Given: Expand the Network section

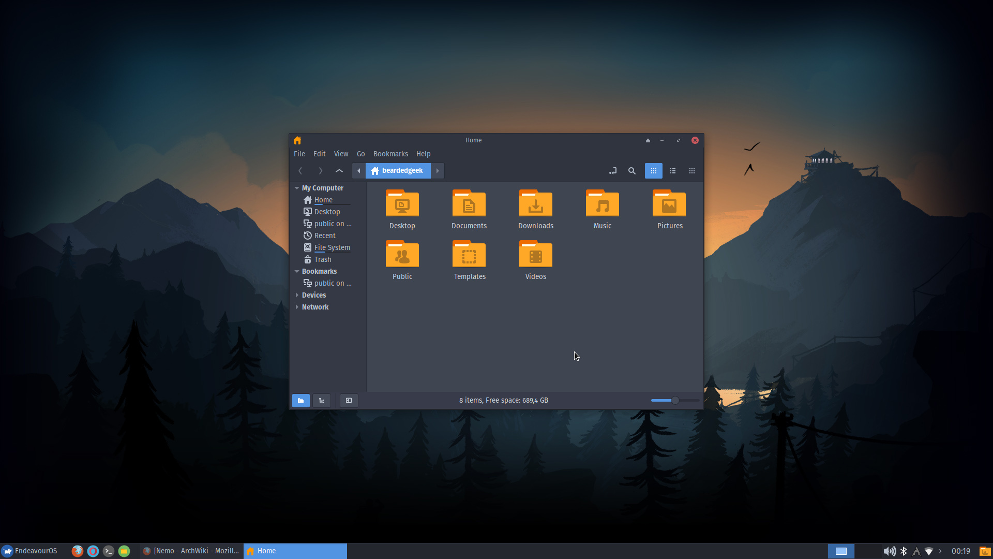Looking at the screenshot, I should (x=297, y=307).
